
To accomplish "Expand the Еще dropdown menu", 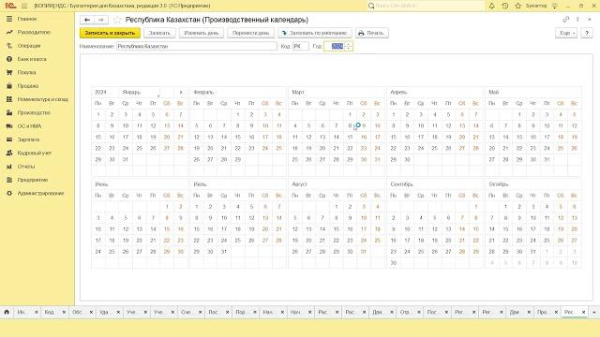I will [x=566, y=33].
